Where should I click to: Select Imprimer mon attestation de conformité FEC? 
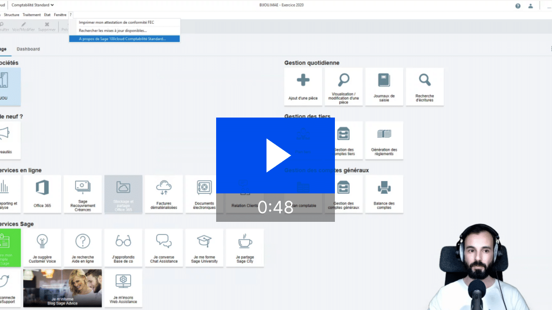tap(124, 22)
